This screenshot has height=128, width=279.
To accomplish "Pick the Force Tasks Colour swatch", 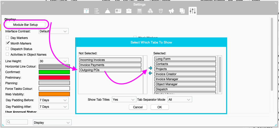I will coord(54,89).
